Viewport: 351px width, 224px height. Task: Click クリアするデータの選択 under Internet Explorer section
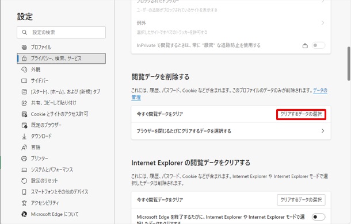pyautogui.click(x=301, y=200)
